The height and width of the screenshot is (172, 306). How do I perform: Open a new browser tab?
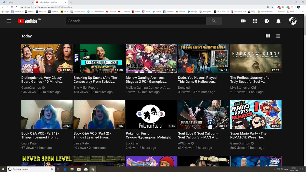71,2
